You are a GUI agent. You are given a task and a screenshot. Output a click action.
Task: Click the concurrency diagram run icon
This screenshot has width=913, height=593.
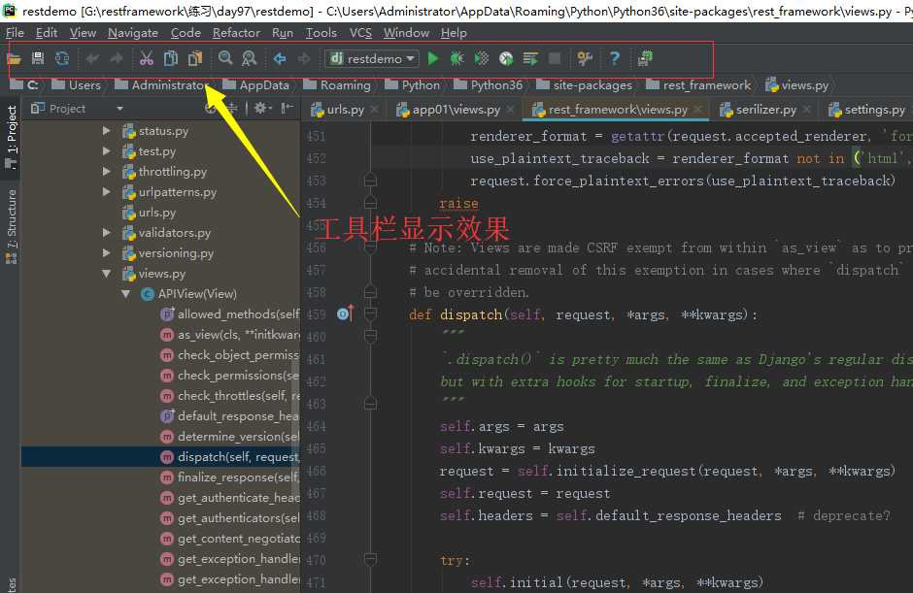coord(530,58)
